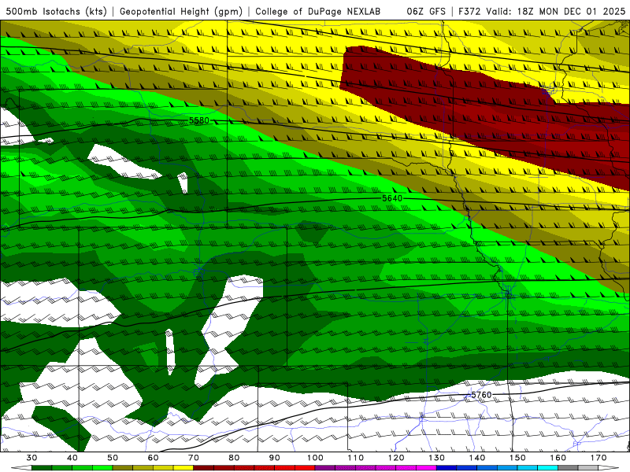The image size is (630, 472).
Task: Click the 5580 height contour label
Action: (x=199, y=120)
